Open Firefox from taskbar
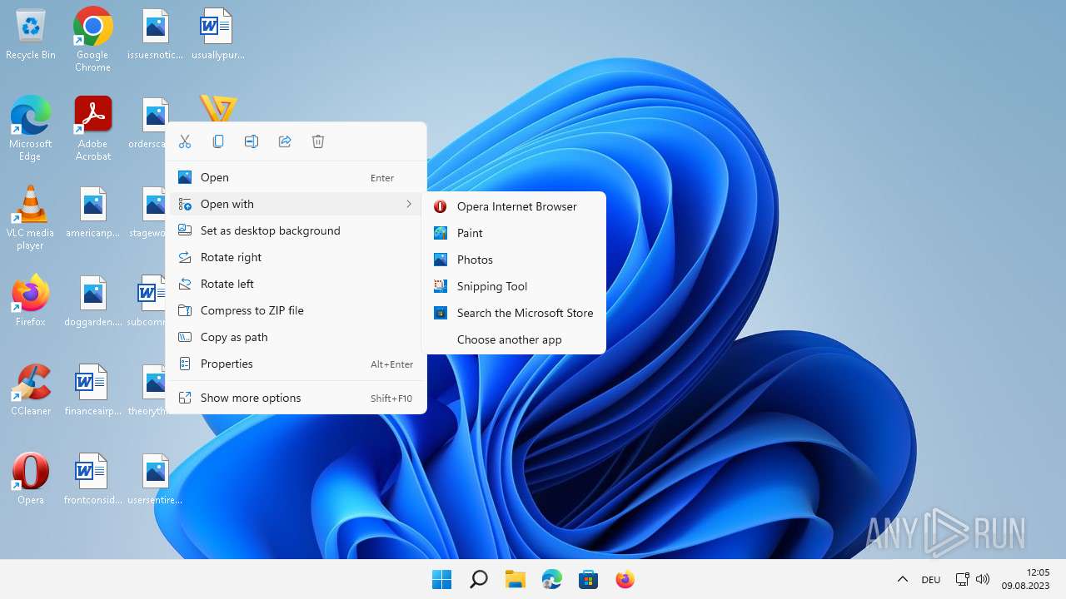This screenshot has width=1066, height=599. coord(625,579)
